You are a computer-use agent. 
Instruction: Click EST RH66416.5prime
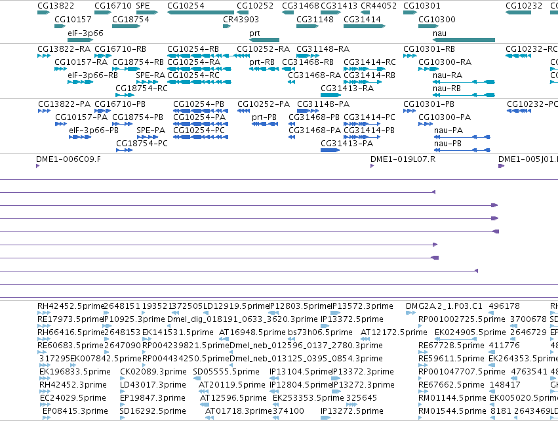[44, 339]
